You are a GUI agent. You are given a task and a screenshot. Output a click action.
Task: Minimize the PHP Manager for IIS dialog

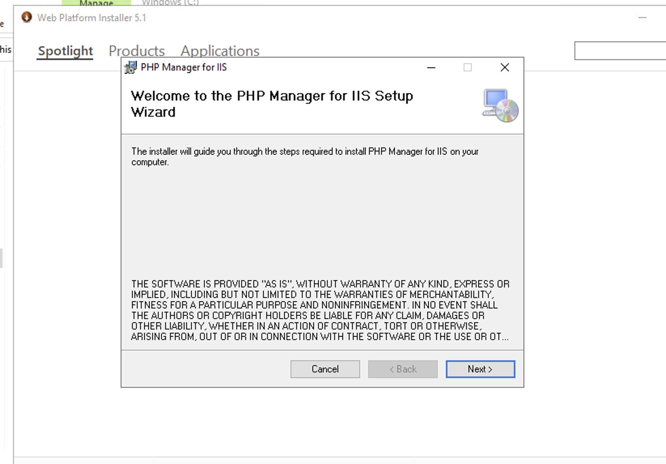[431, 68]
